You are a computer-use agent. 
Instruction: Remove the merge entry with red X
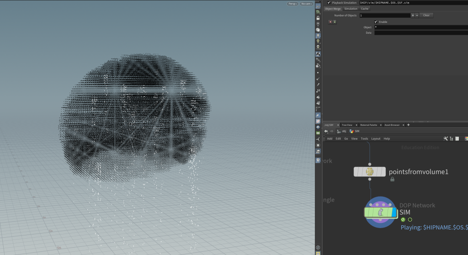coord(330,21)
